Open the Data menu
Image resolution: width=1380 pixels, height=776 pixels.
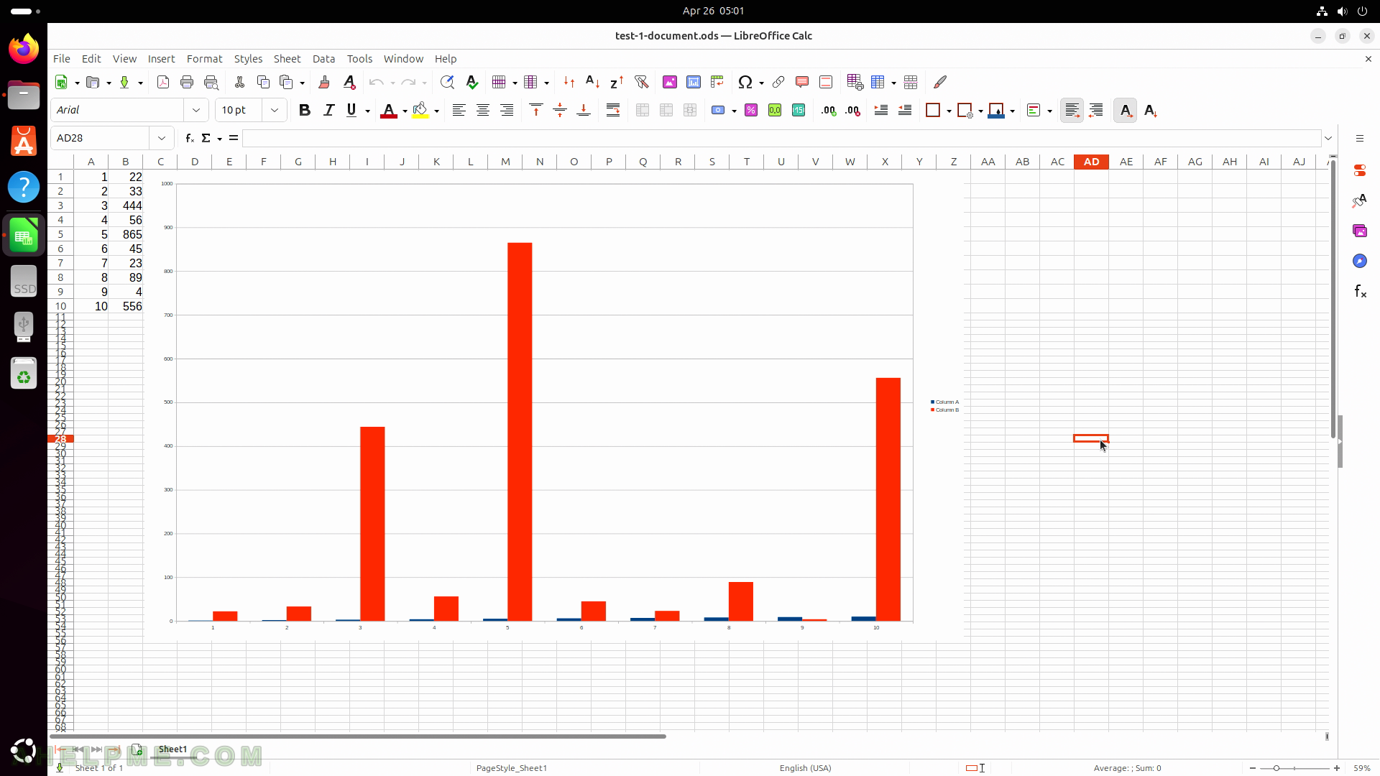coord(323,59)
